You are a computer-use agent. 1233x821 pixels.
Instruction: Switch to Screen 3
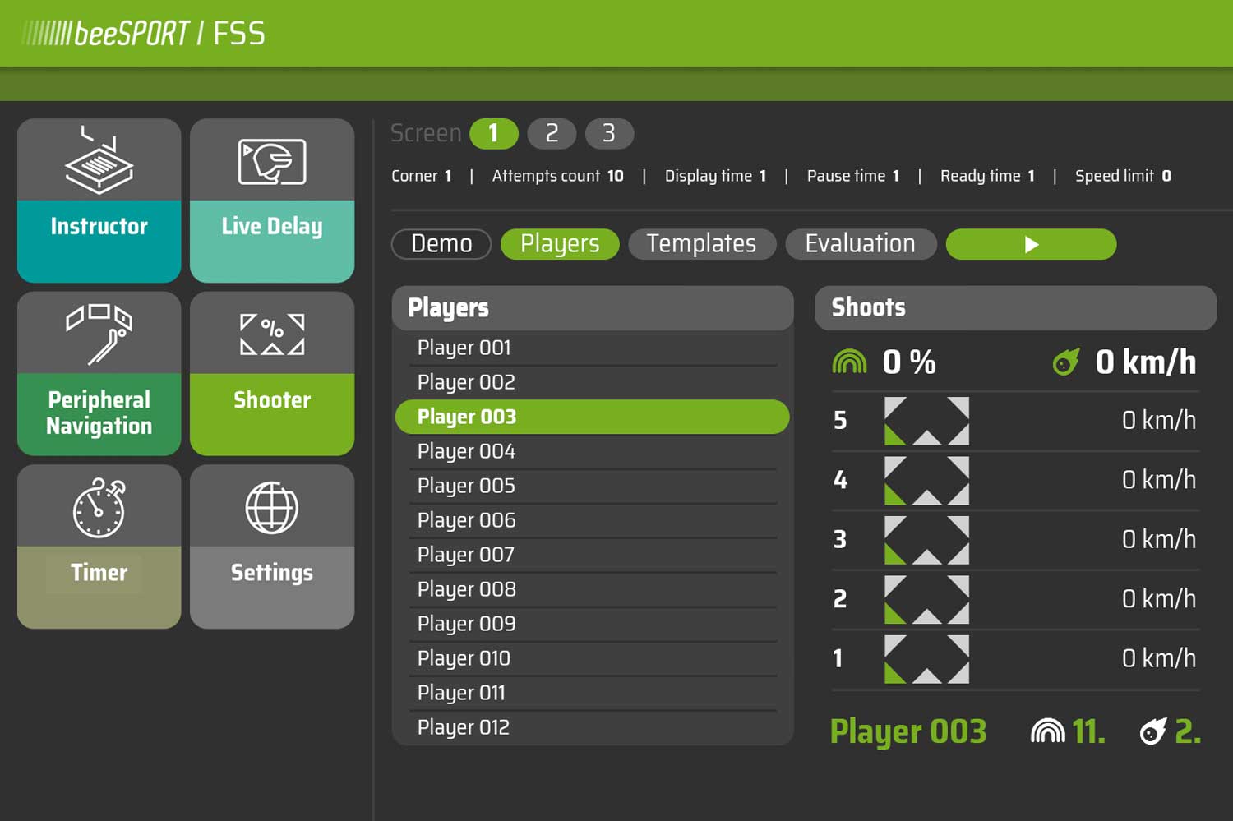tap(609, 133)
